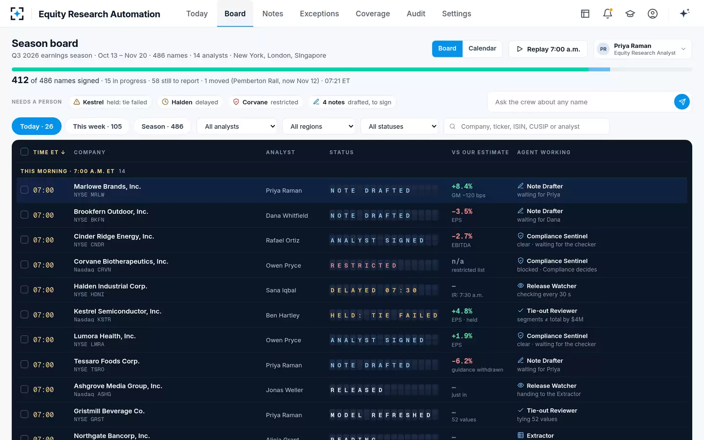Open the user account icon
Screen dimensions: 704x440
tap(653, 14)
